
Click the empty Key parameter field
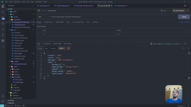pyautogui.click(x=79, y=34)
